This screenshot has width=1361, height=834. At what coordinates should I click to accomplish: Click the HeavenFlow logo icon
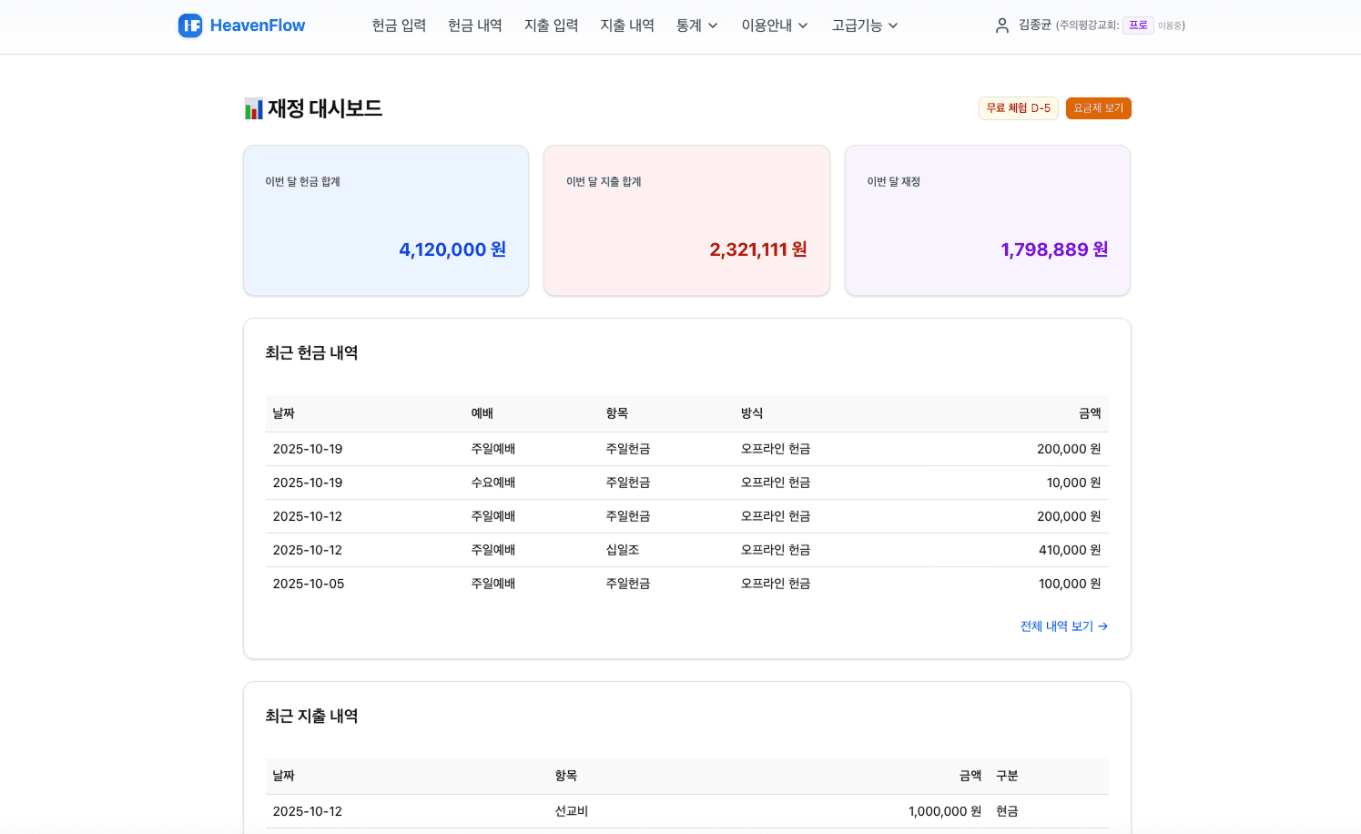pyautogui.click(x=189, y=25)
